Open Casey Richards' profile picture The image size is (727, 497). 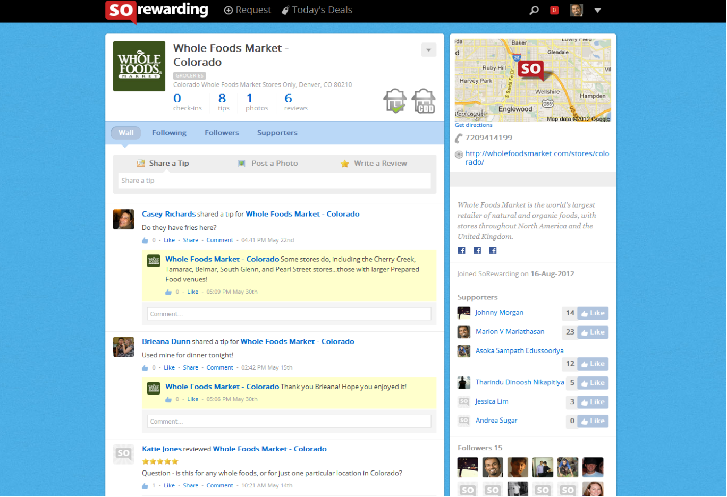pos(123,219)
